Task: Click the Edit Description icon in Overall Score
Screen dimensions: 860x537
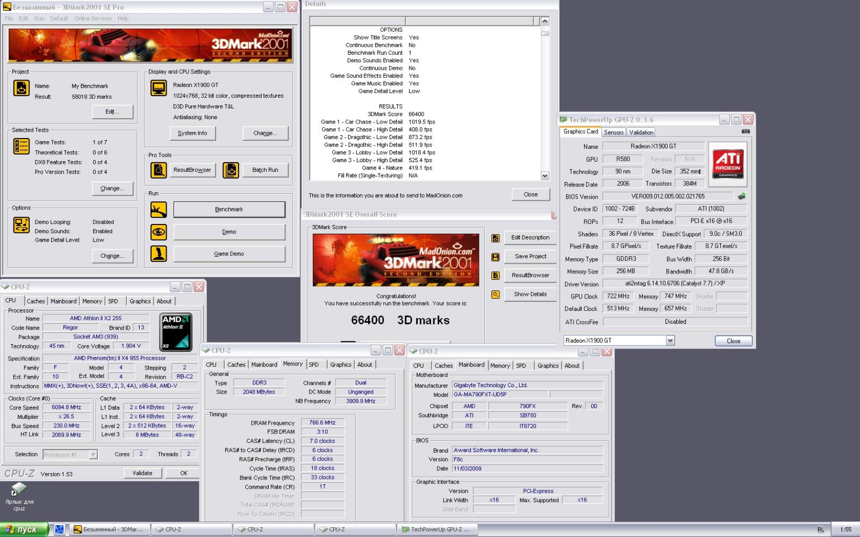Action: tap(496, 238)
